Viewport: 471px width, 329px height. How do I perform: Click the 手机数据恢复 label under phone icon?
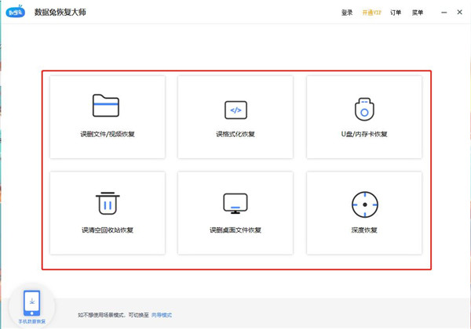pyautogui.click(x=32, y=322)
